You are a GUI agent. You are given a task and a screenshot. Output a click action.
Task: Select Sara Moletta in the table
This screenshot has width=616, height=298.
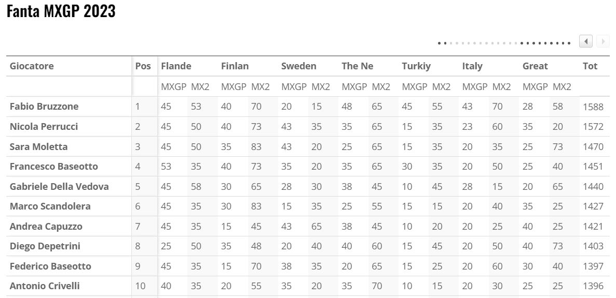click(38, 146)
